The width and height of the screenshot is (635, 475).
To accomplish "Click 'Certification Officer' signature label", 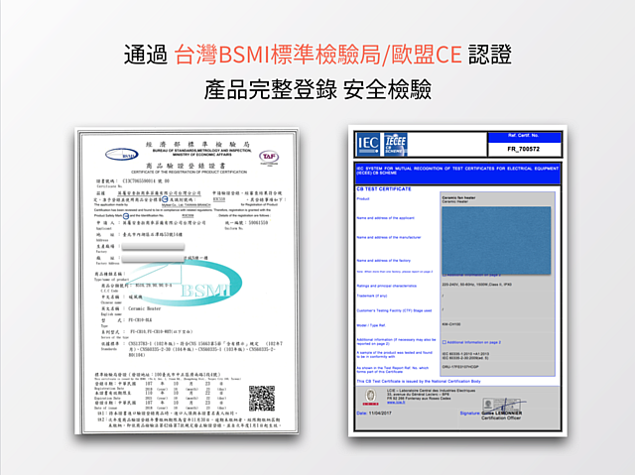I will coord(501,417).
